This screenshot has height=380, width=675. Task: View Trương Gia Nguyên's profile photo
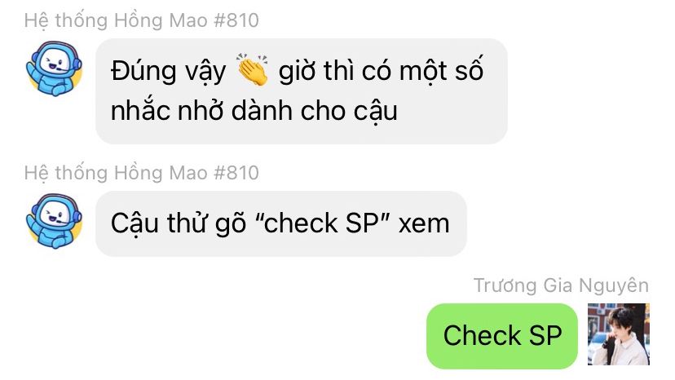coord(619,334)
